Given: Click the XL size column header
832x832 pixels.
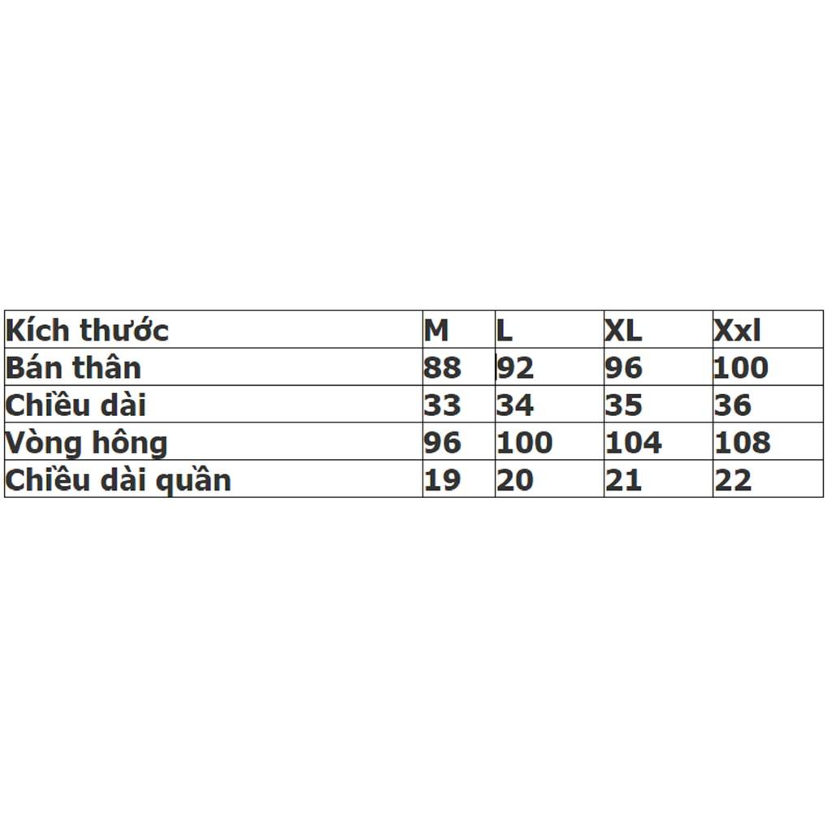Looking at the screenshot, I should tap(658, 330).
